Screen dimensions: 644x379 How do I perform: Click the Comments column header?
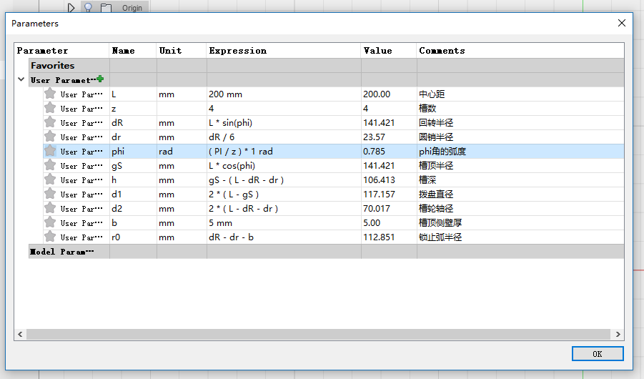tap(520, 51)
